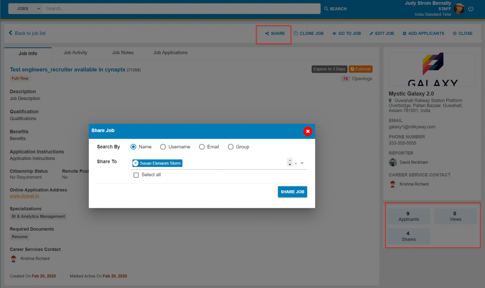485x288 pixels.
Task: Click the Share icon in the job toolbar
Action: [267, 33]
